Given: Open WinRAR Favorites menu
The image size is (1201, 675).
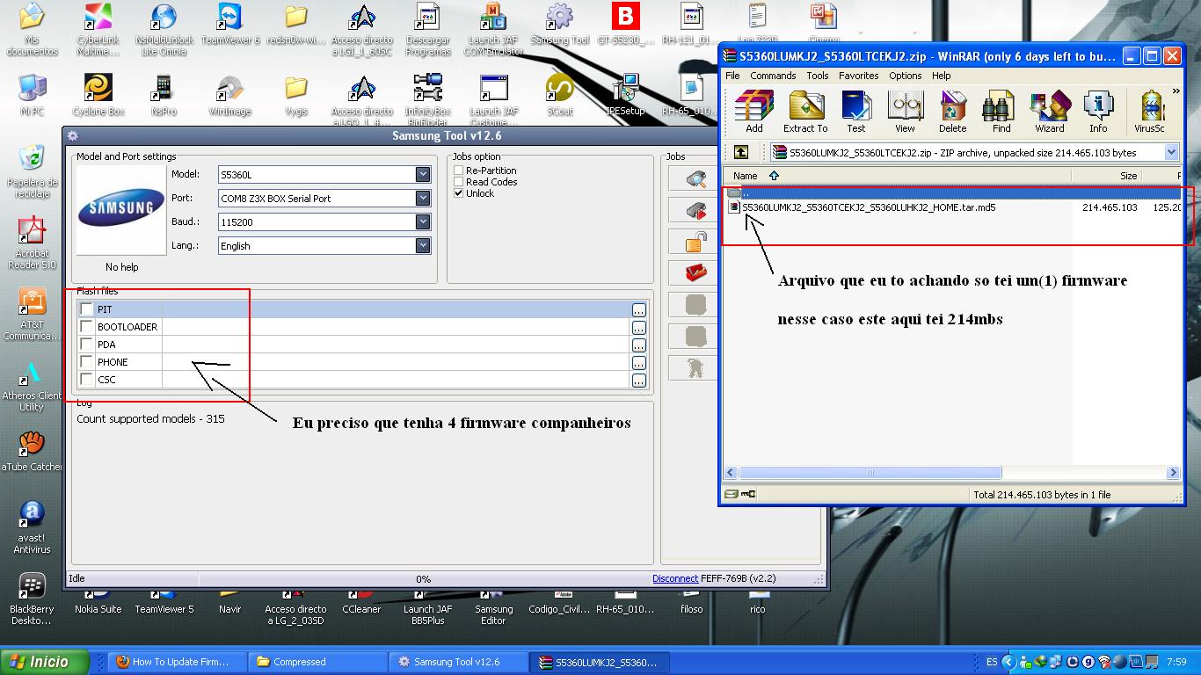Looking at the screenshot, I should (x=858, y=76).
